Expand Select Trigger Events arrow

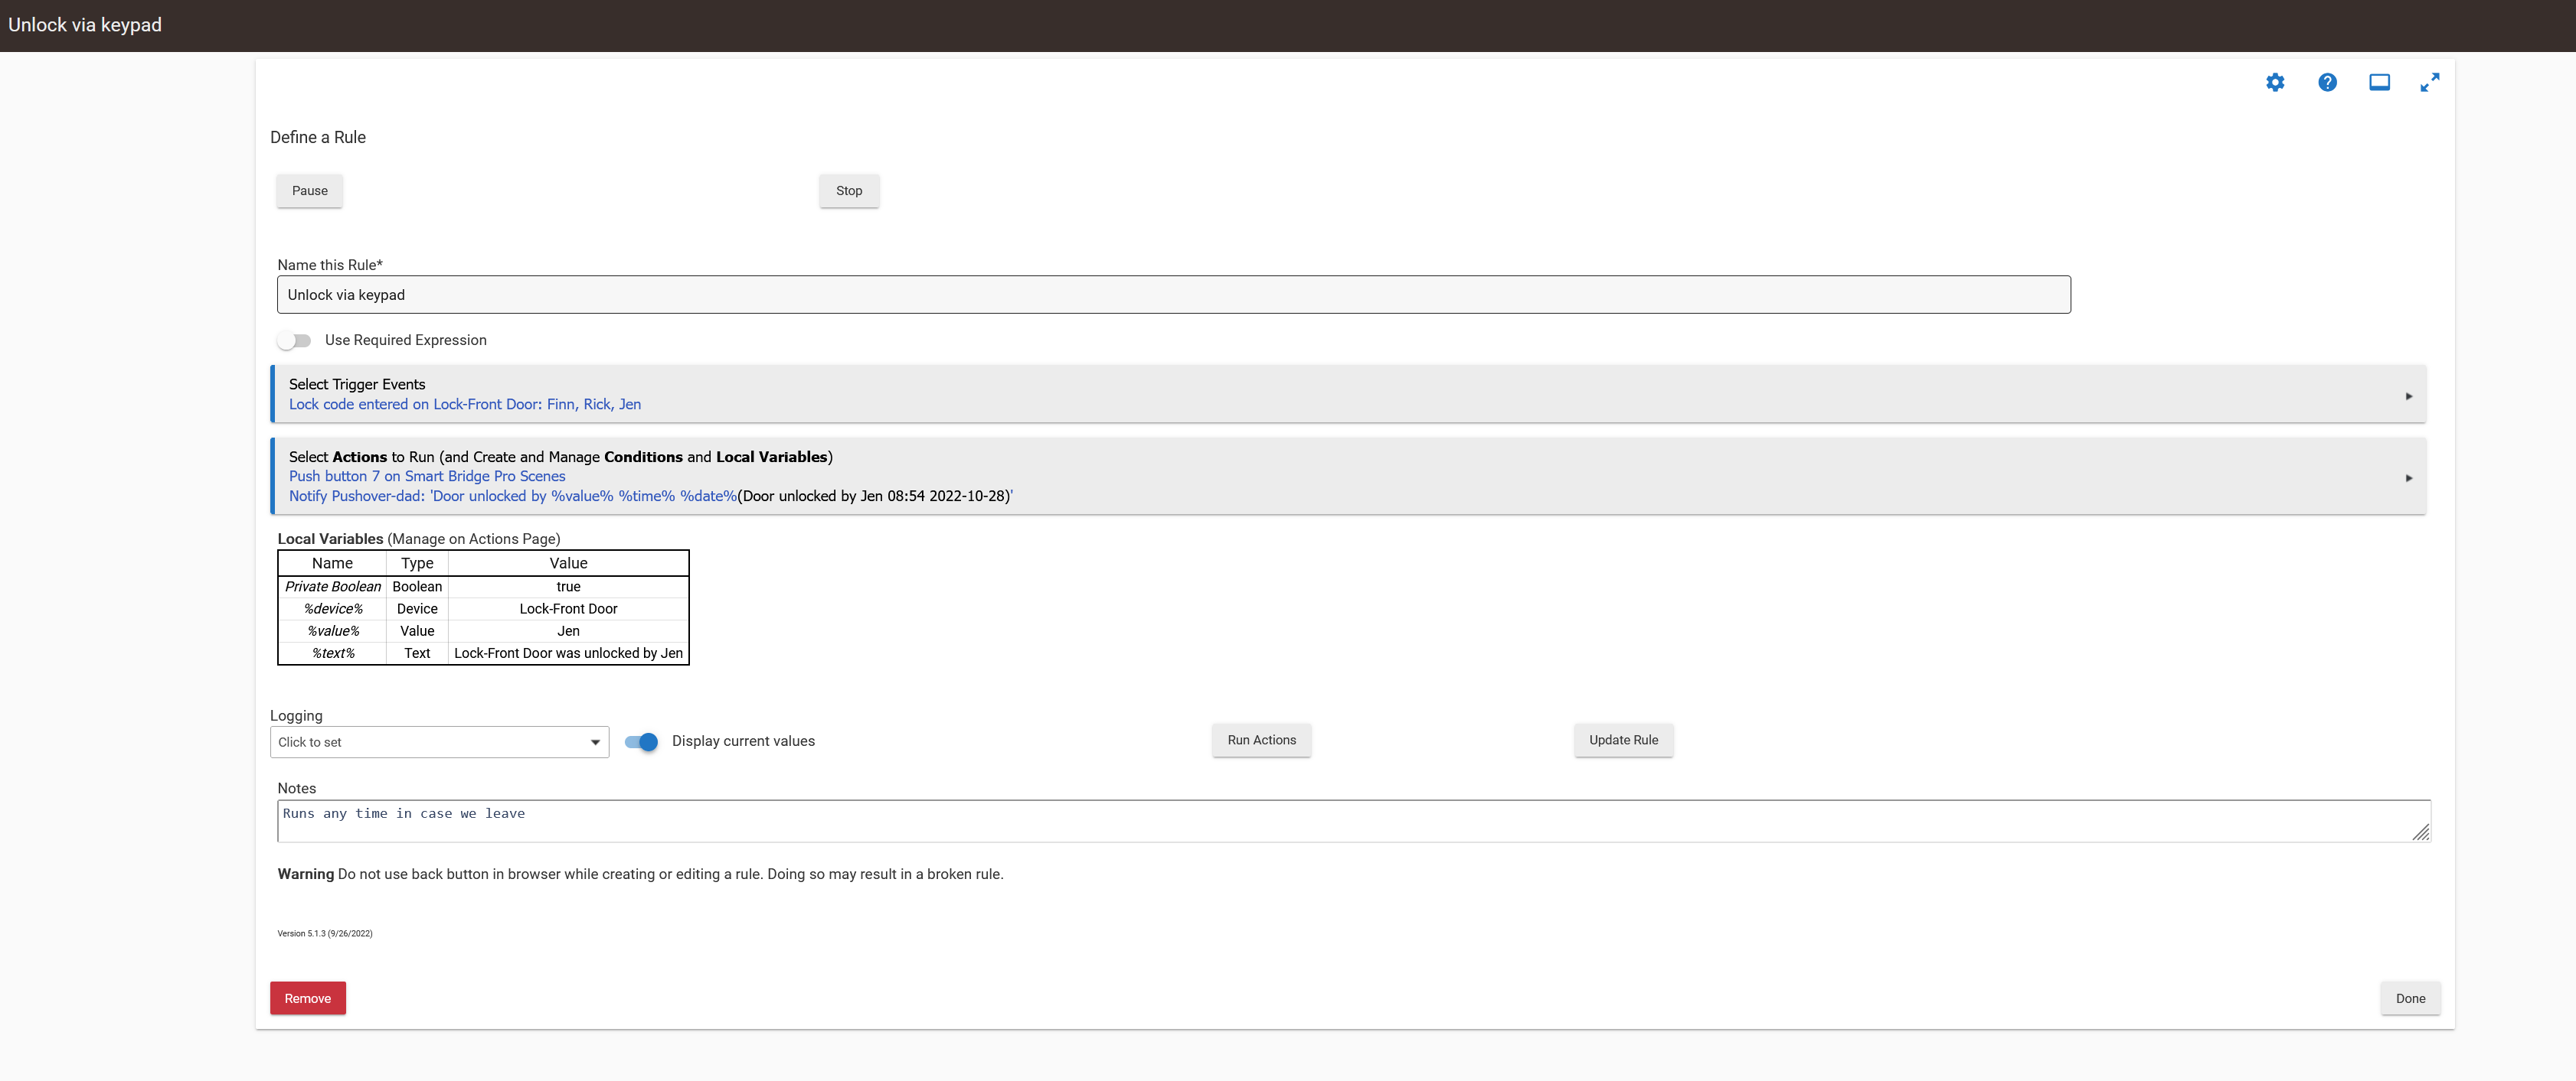coord(2408,396)
